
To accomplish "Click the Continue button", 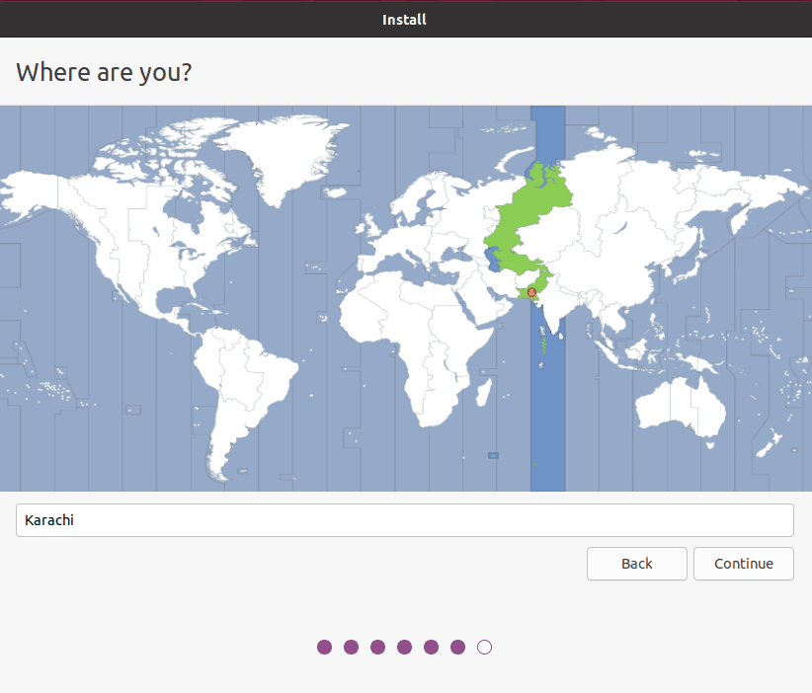I will coord(743,564).
